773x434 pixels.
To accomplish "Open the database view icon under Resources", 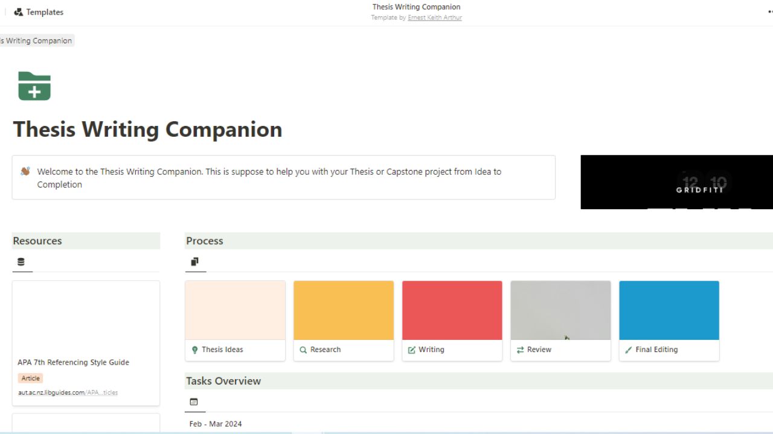I will 20,262.
